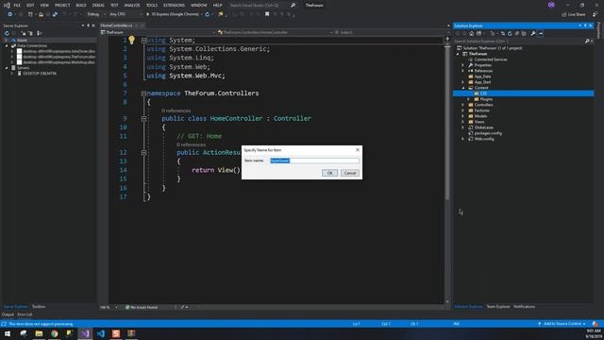Pin the Server Explorer panel
The width and height of the screenshot is (604, 340).
coord(88,25)
